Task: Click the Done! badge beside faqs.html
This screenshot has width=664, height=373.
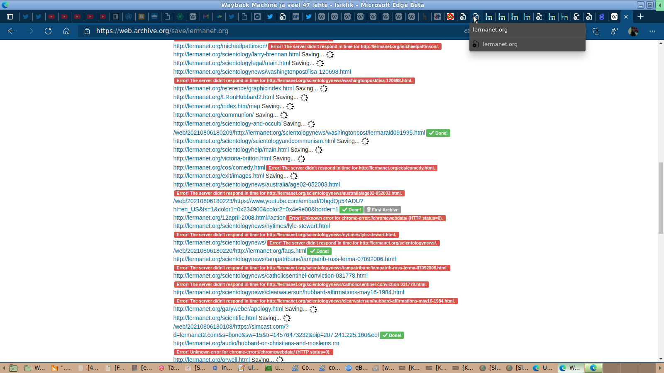Action: (320, 251)
